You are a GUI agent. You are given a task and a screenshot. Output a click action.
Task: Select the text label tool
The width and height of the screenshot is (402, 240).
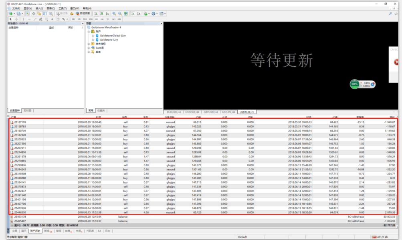tap(52, 19)
